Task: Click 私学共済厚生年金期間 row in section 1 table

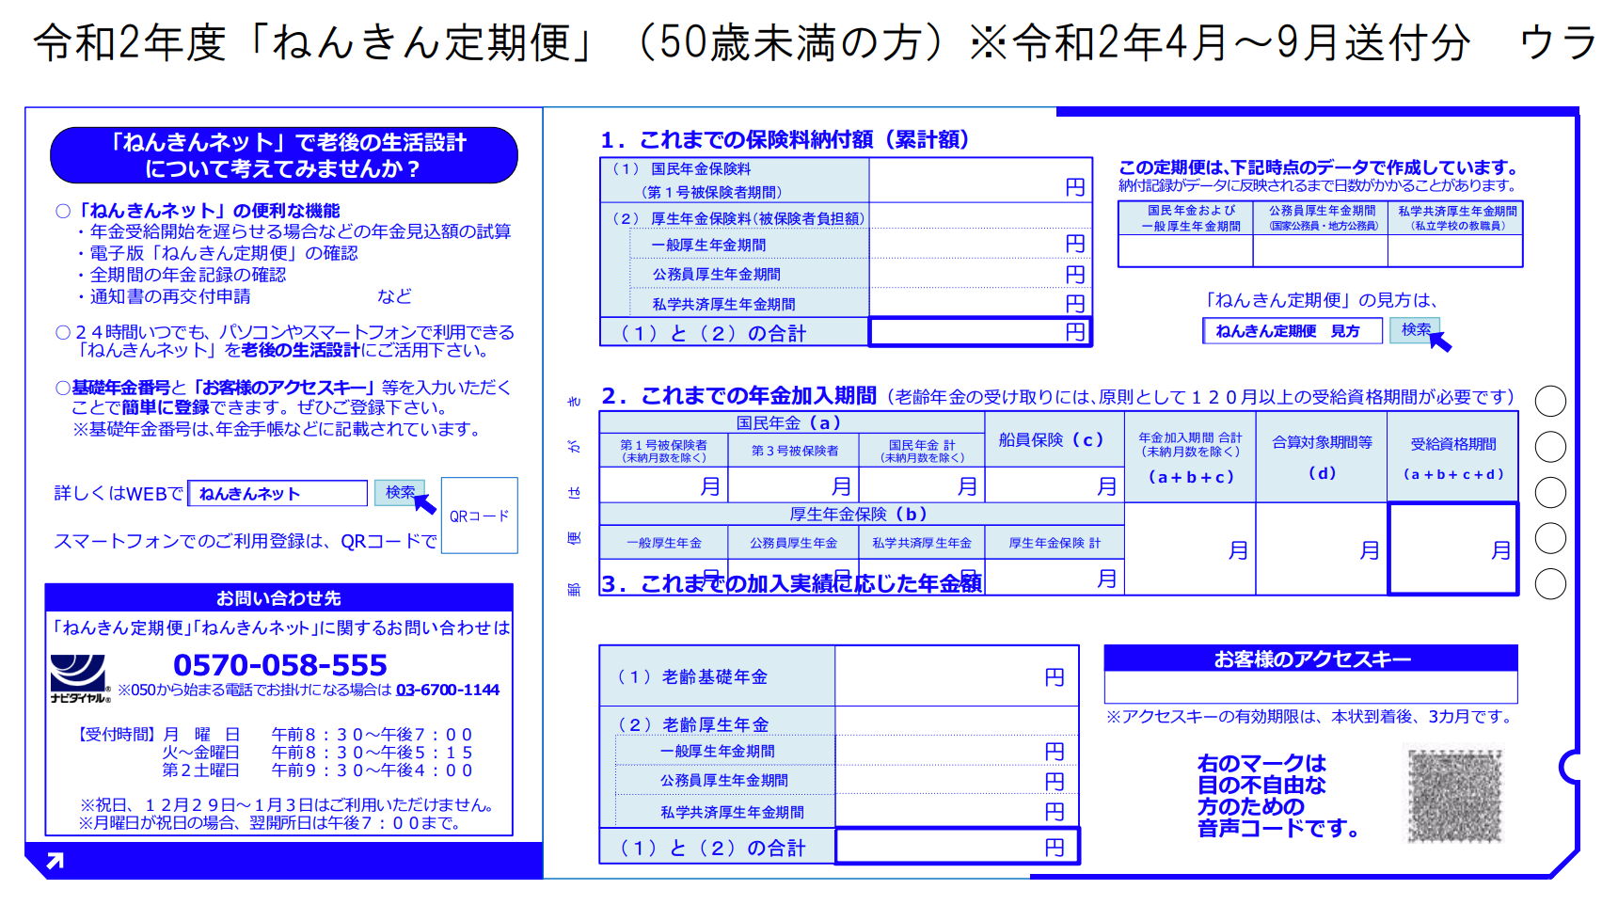Action: [x=723, y=304]
